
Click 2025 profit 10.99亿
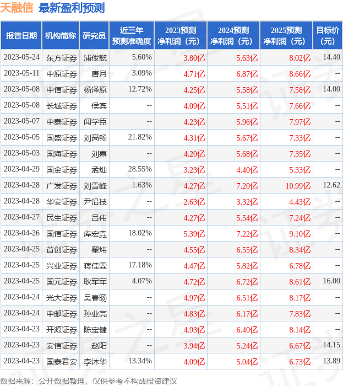coord(298,186)
